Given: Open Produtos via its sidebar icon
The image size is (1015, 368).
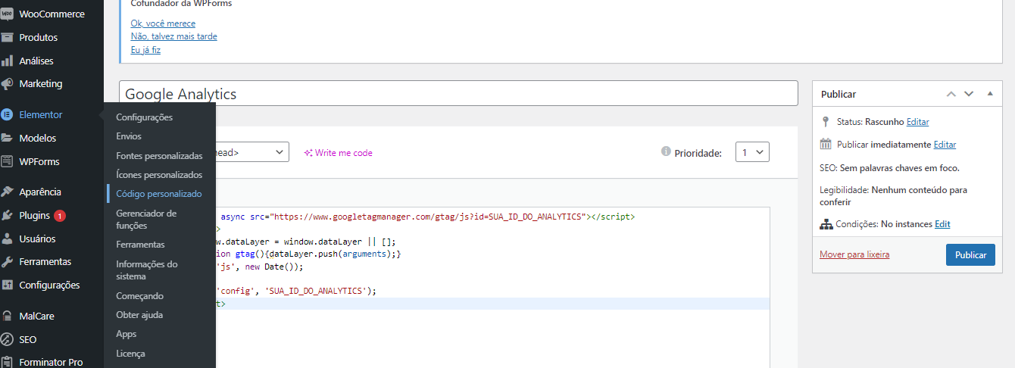Looking at the screenshot, I should [8, 37].
